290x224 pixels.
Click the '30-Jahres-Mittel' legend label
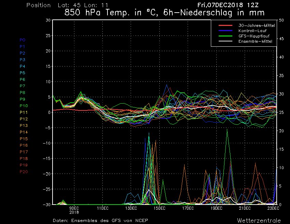[x=257, y=26]
